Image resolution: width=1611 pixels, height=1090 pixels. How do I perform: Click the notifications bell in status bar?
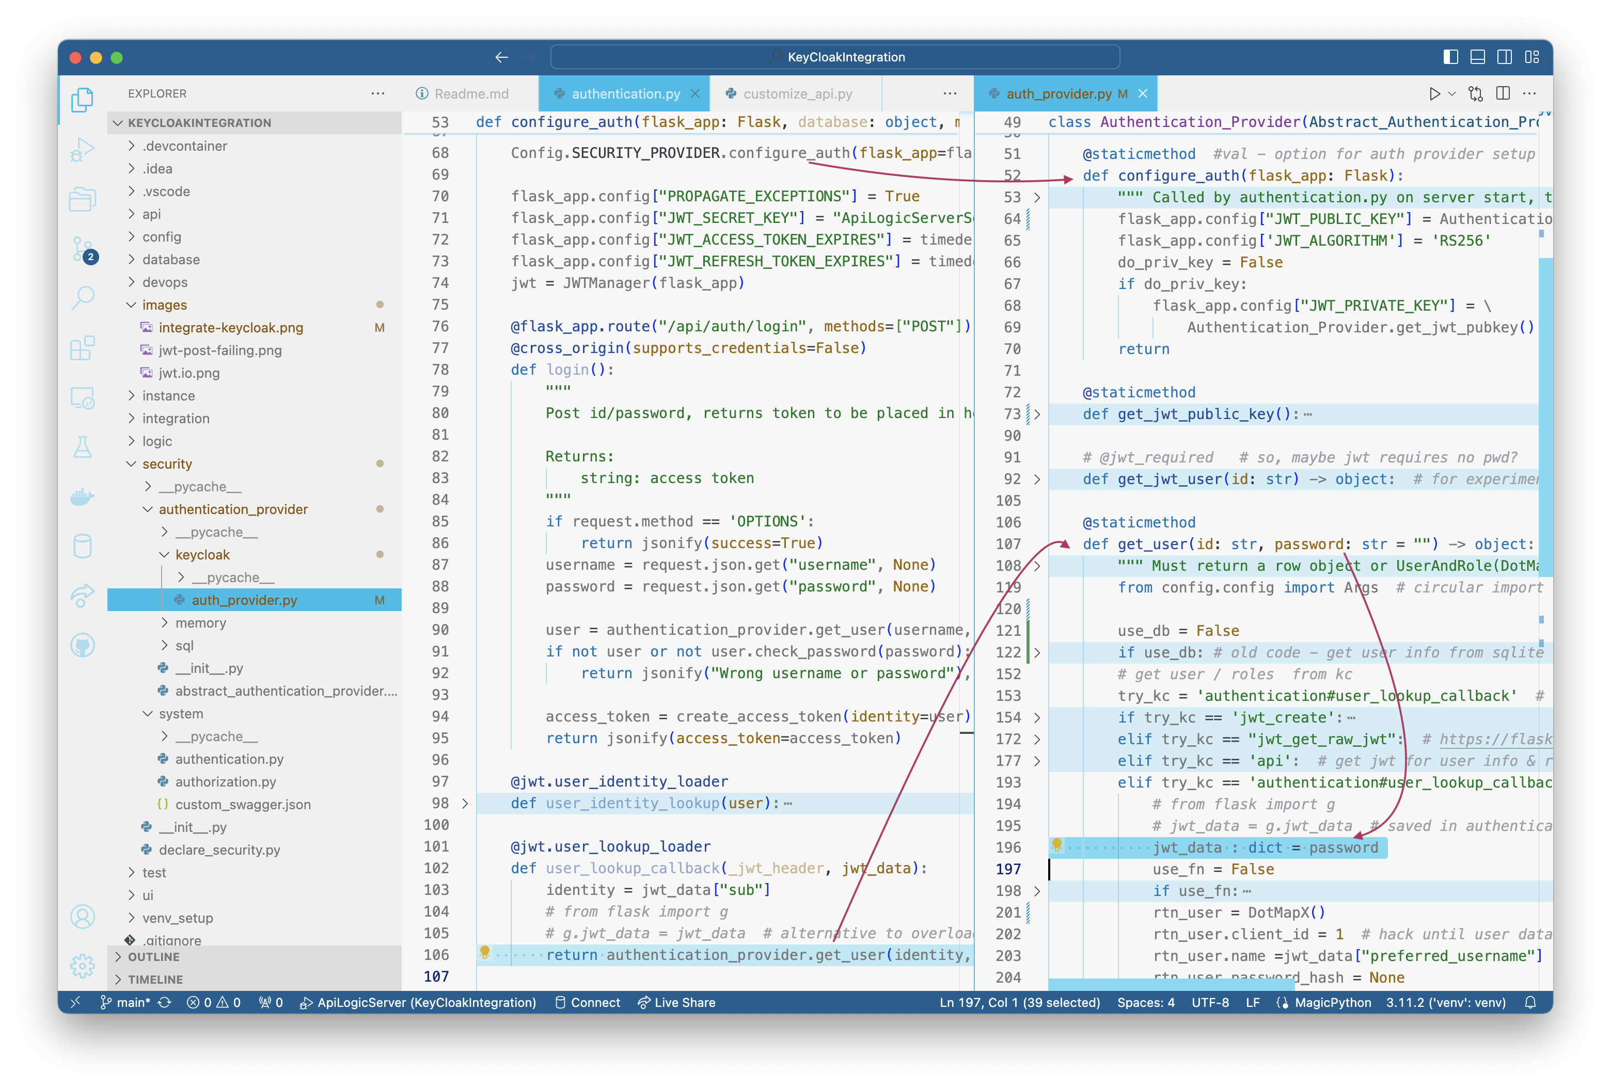(1530, 1003)
